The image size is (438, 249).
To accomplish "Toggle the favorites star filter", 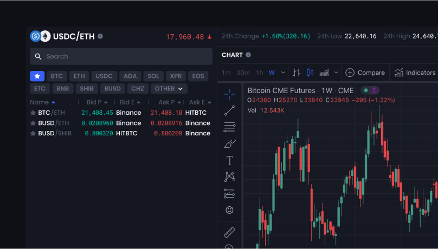I will (x=37, y=76).
